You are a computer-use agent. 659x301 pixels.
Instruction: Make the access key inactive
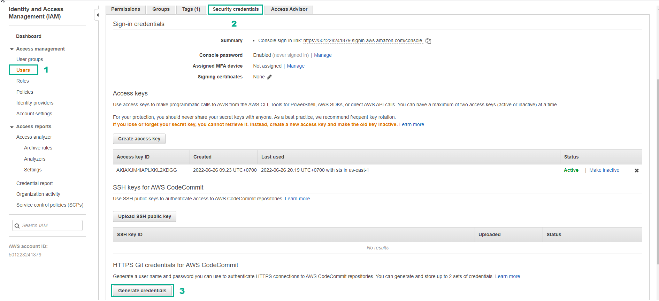click(x=604, y=170)
